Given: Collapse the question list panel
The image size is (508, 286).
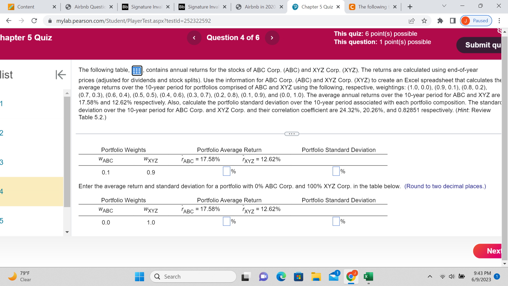Looking at the screenshot, I should pos(60,75).
